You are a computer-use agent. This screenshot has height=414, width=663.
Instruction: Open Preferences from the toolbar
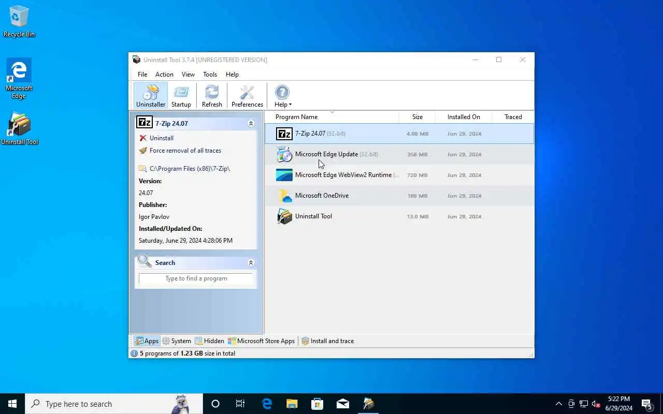tap(247, 96)
